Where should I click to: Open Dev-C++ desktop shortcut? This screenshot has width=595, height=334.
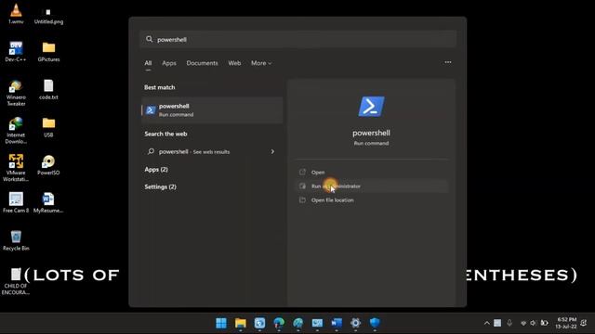tap(16, 52)
